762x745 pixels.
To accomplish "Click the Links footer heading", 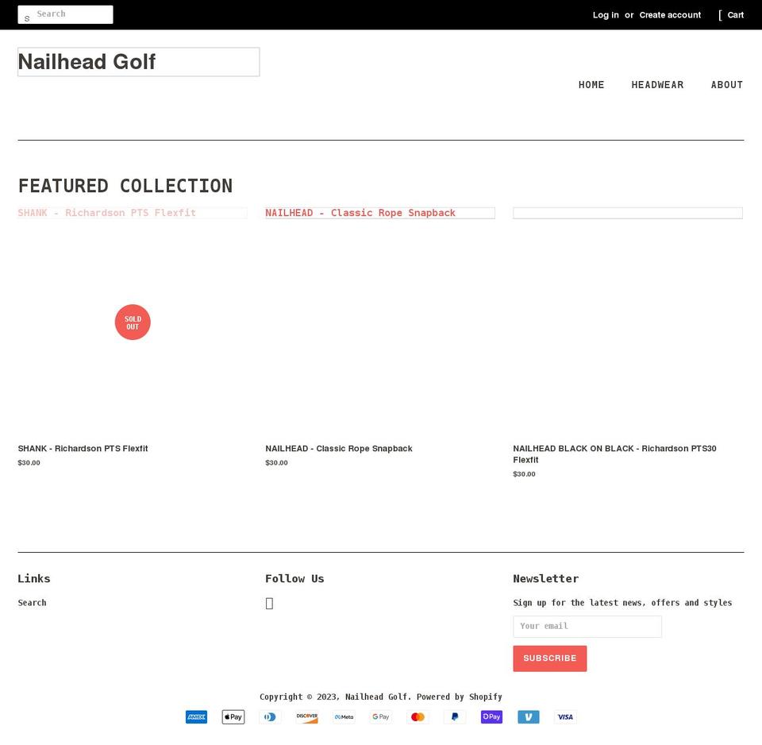I will pos(34,579).
